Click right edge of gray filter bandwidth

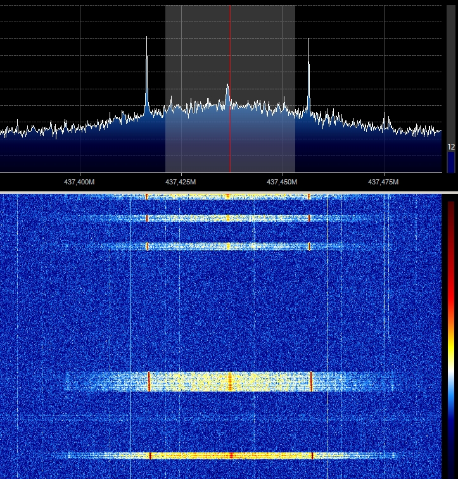(295, 89)
